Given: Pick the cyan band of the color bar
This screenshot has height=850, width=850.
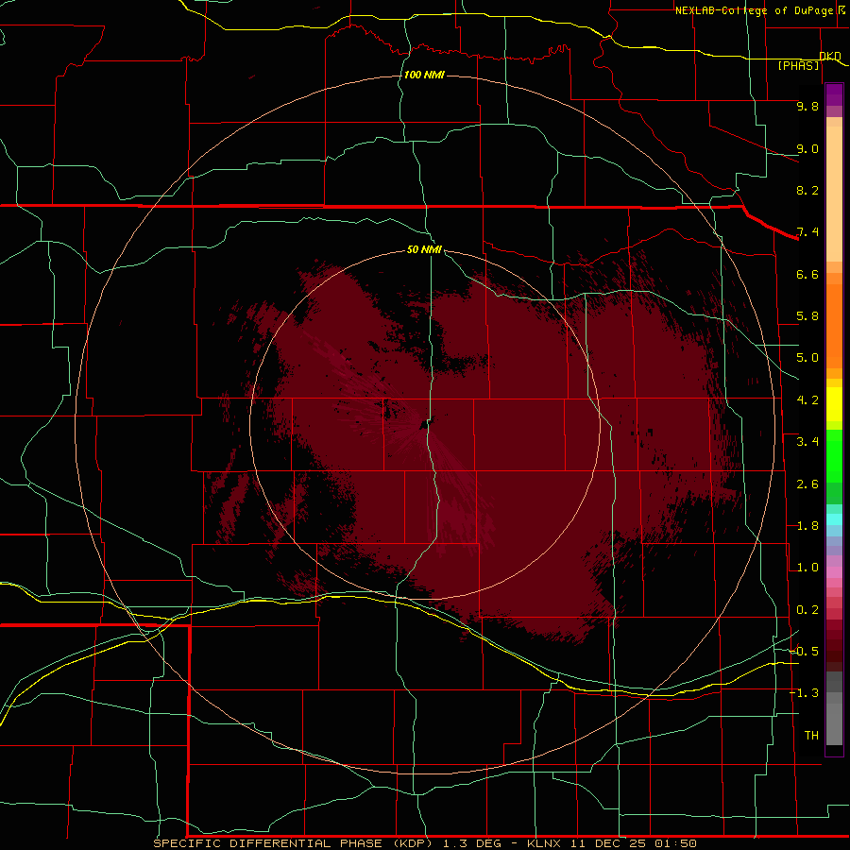Looking at the screenshot, I should (834, 519).
